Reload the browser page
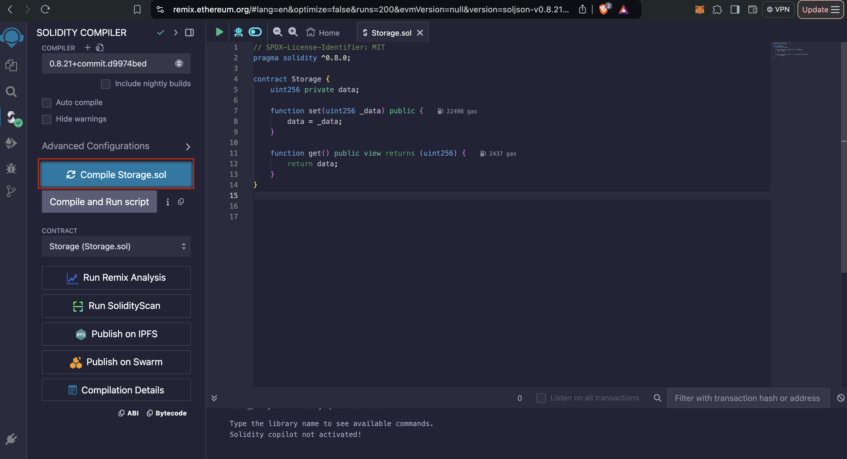Screen dimensions: 847x459 click(45, 9)
